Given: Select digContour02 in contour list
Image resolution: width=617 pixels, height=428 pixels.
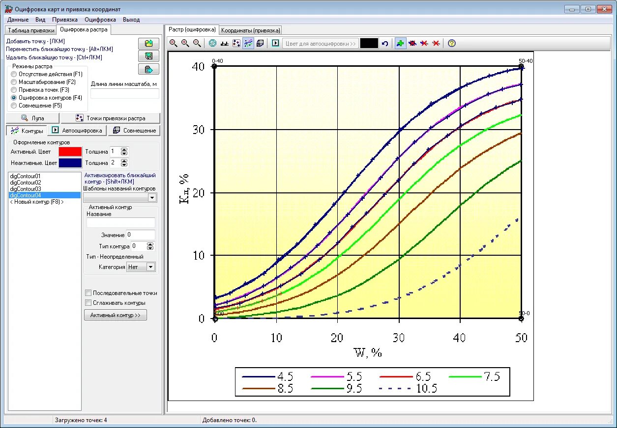Looking at the screenshot, I should click(44, 182).
